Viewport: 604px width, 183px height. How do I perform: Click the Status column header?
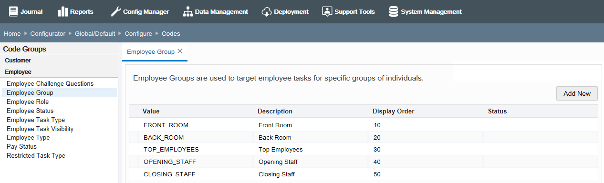point(497,111)
